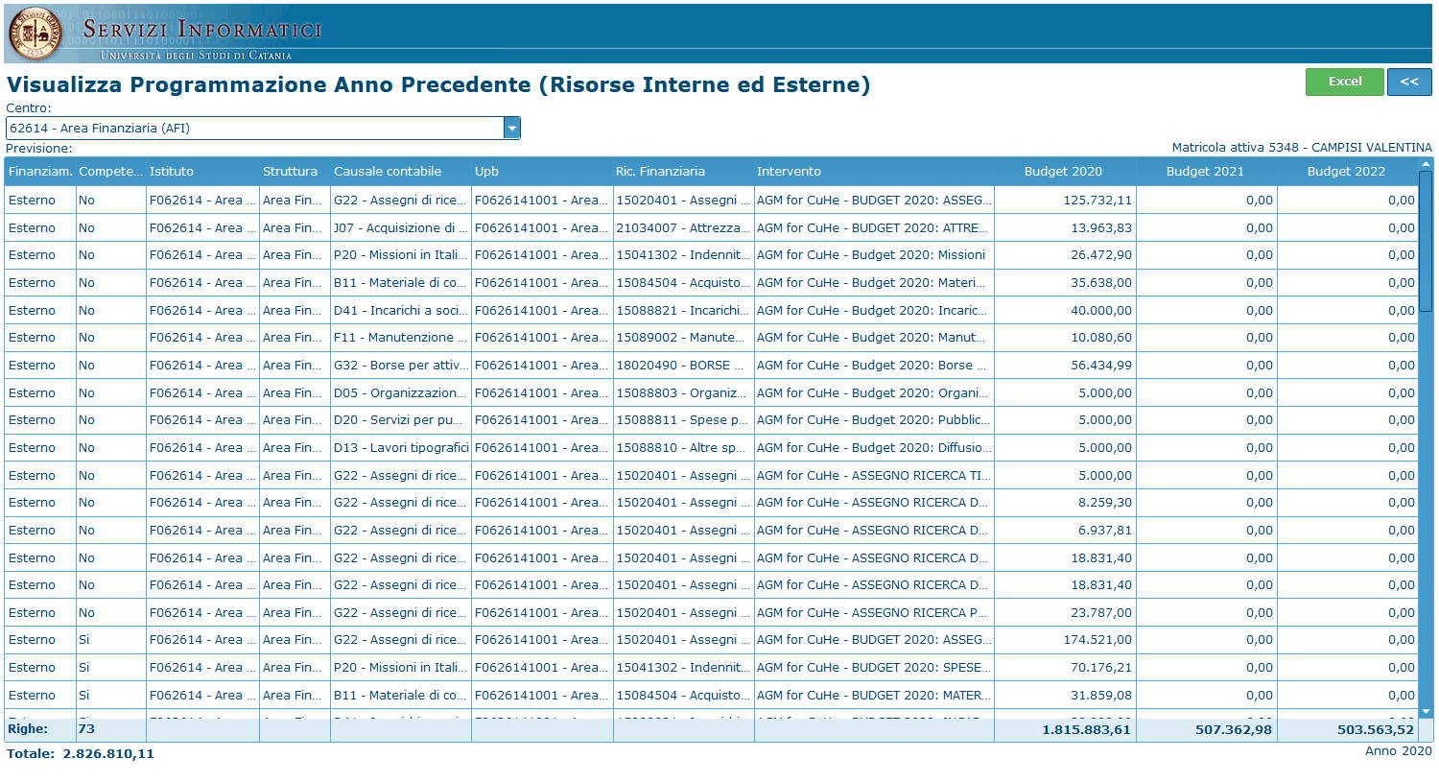Click the table scrollbar down arrow
Screen dimensions: 1439x782
pyautogui.click(x=1426, y=712)
